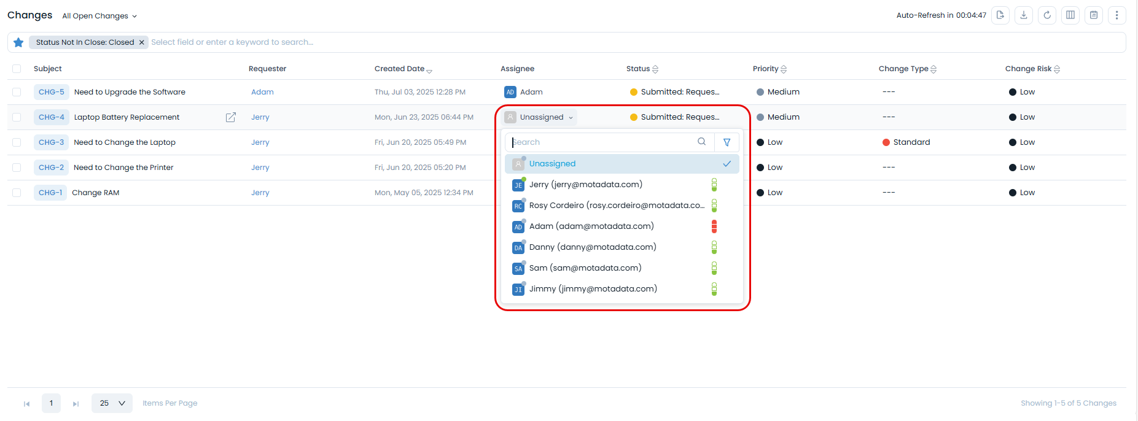This screenshot has width=1138, height=421.
Task: Select all rows with header checkbox
Action: point(17,69)
